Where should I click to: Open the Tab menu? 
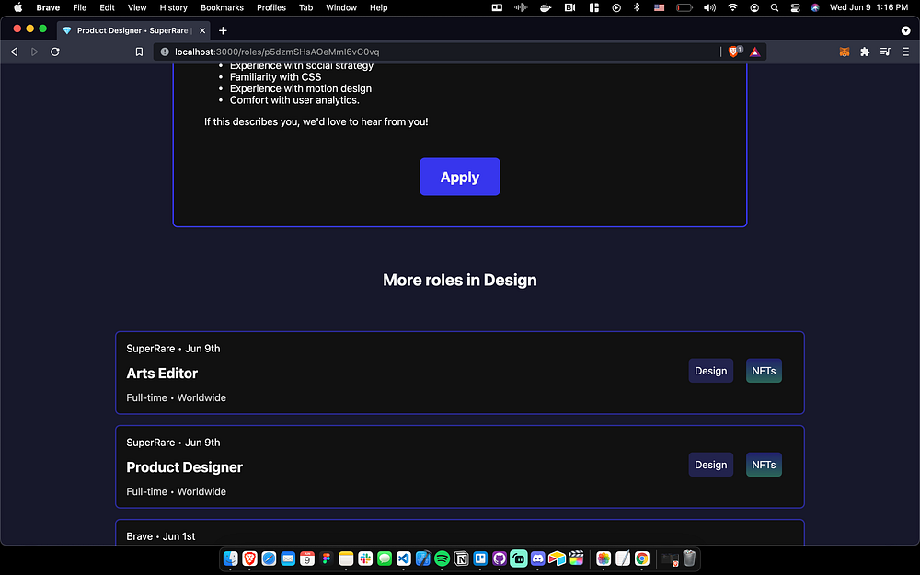pos(306,7)
